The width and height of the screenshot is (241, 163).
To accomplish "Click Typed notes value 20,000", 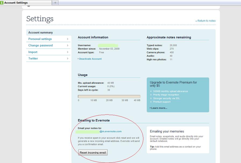I will pyautogui.click(x=173, y=45).
